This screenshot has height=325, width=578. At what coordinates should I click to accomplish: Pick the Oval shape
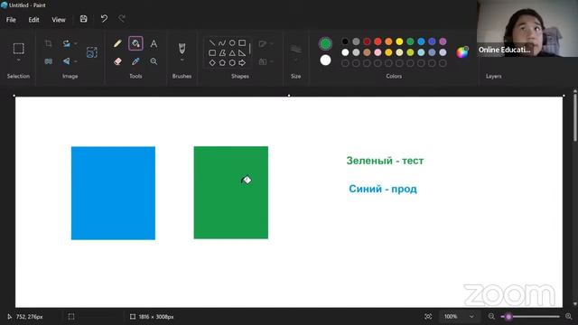click(232, 43)
